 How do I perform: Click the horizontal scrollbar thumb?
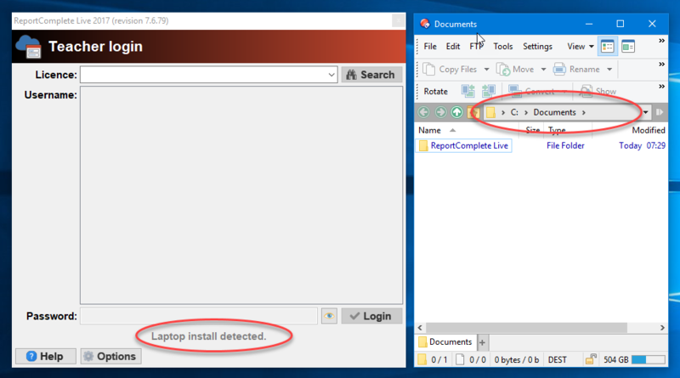click(526, 328)
